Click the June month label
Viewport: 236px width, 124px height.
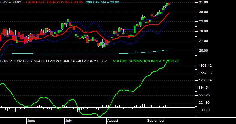point(31,121)
